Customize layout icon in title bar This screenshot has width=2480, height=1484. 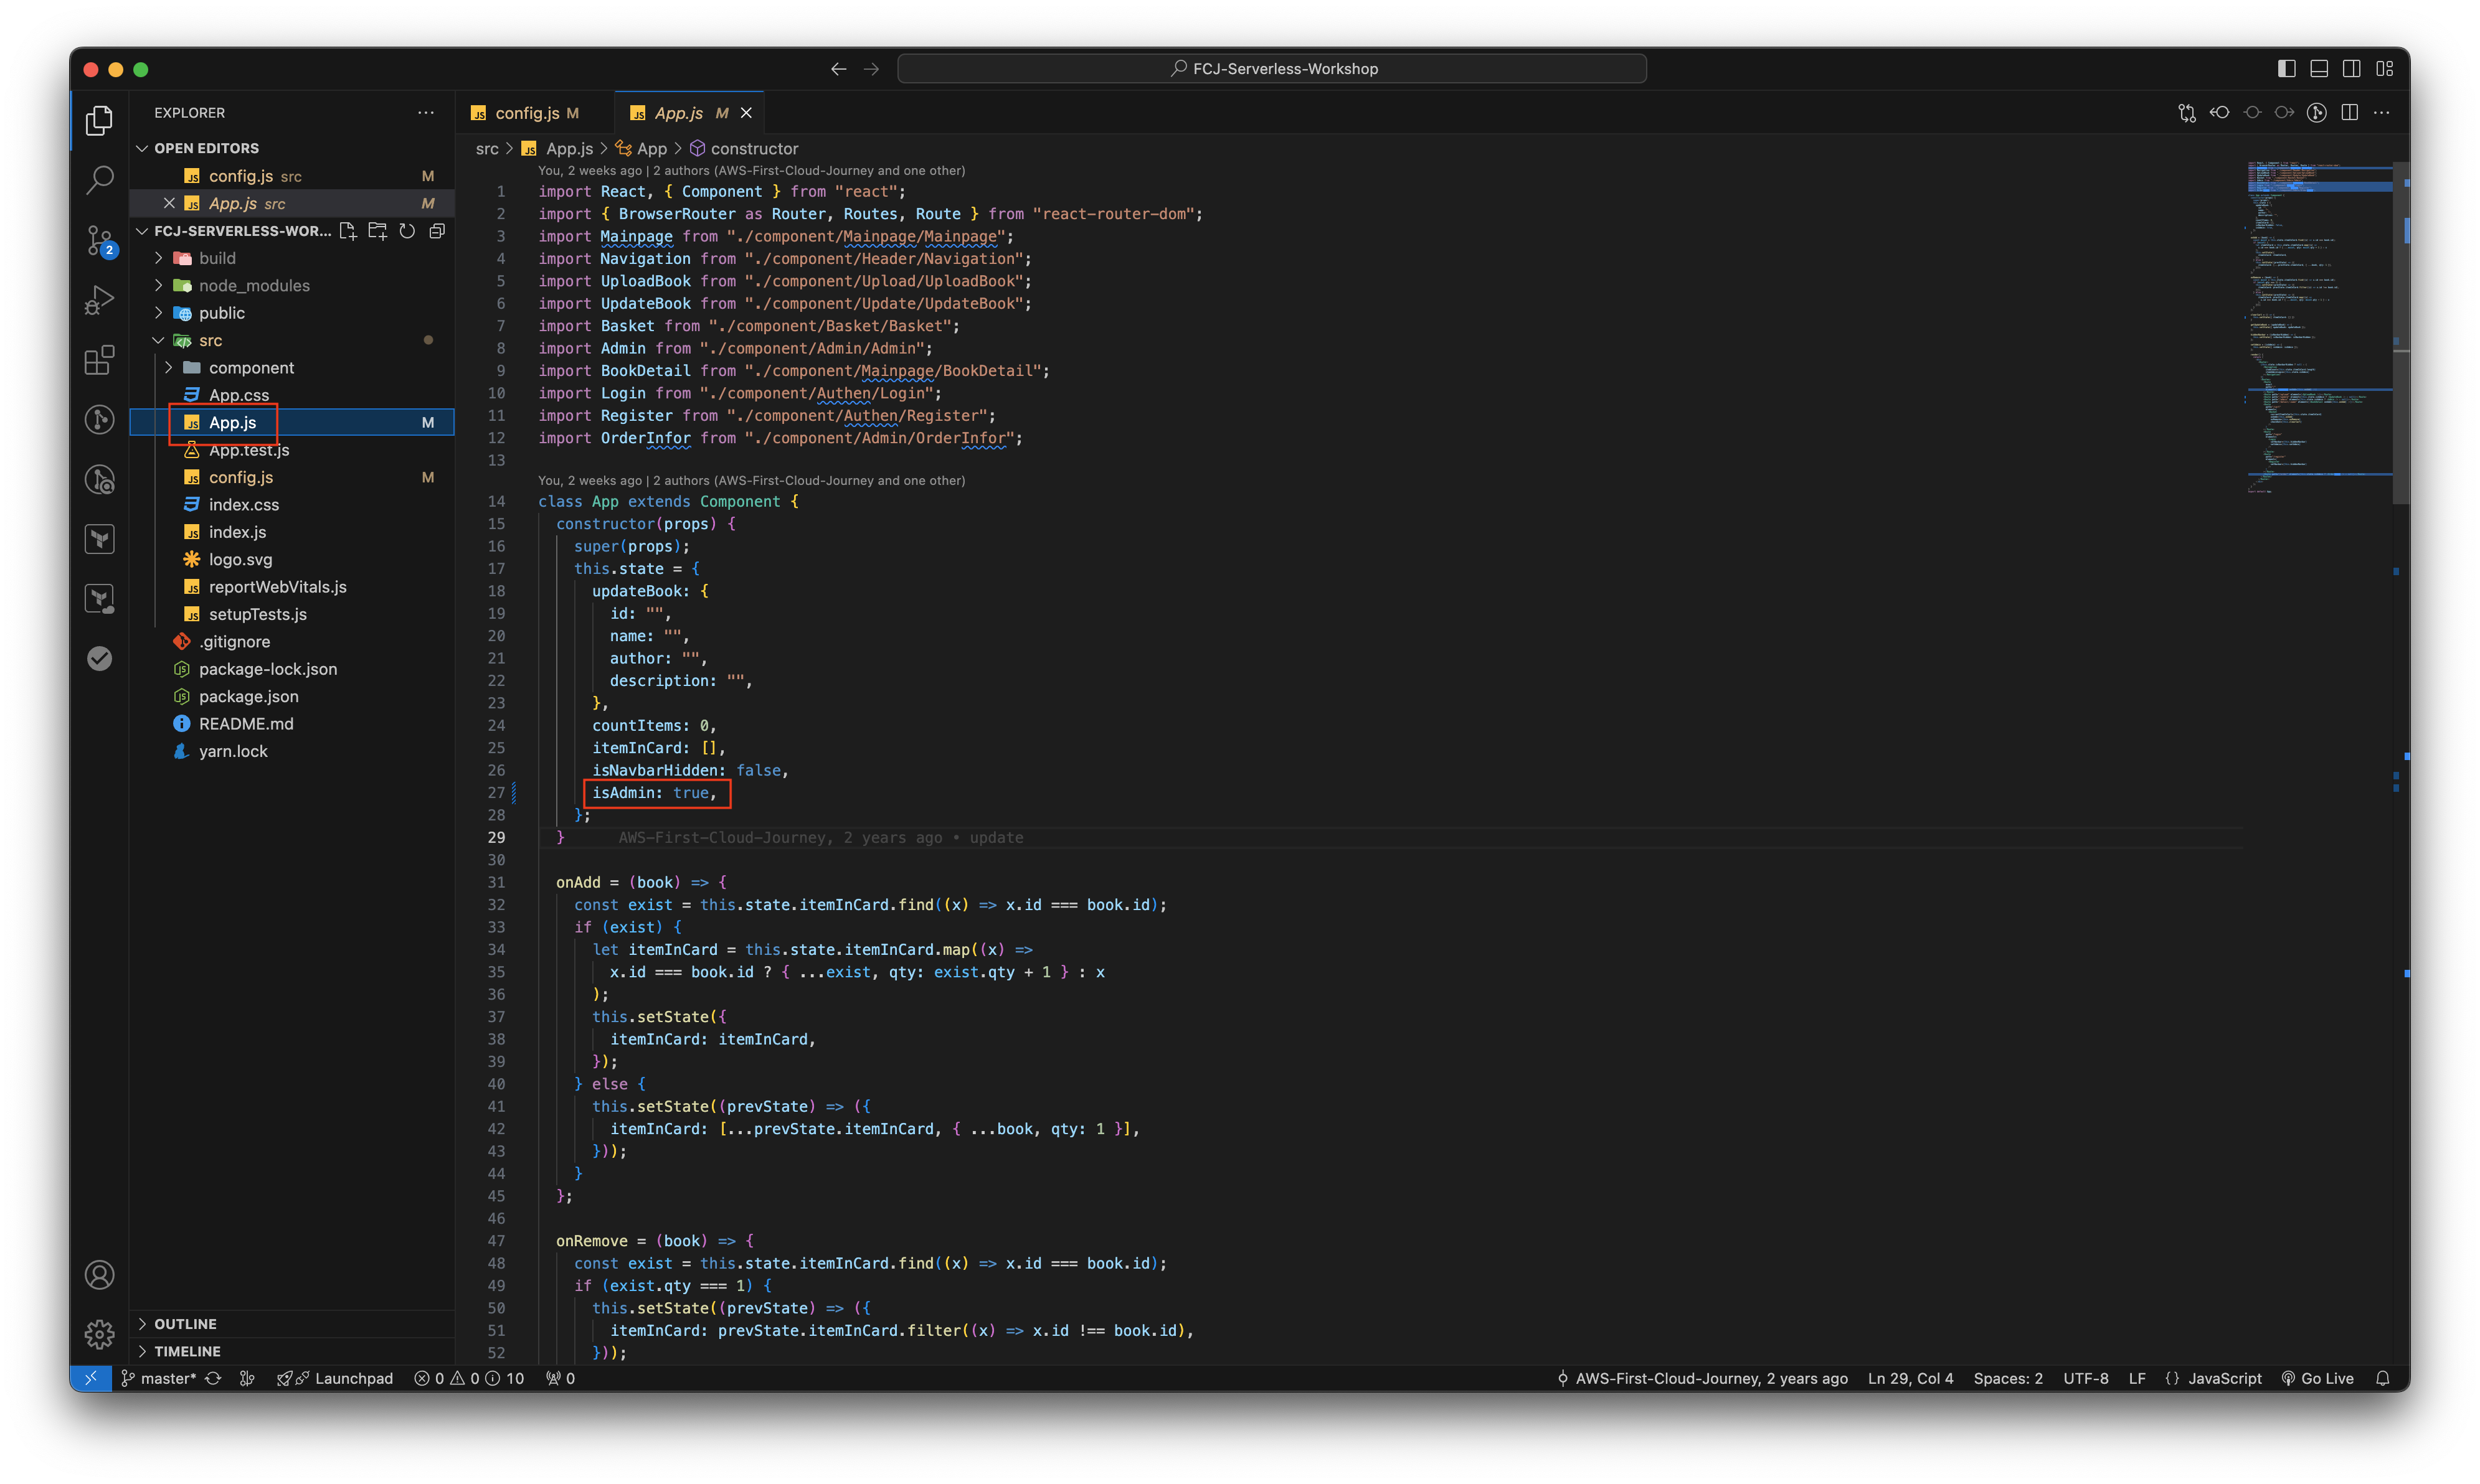[x=2385, y=69]
